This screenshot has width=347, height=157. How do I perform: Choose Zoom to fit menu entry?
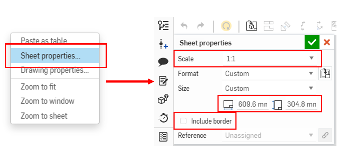coord(38,87)
